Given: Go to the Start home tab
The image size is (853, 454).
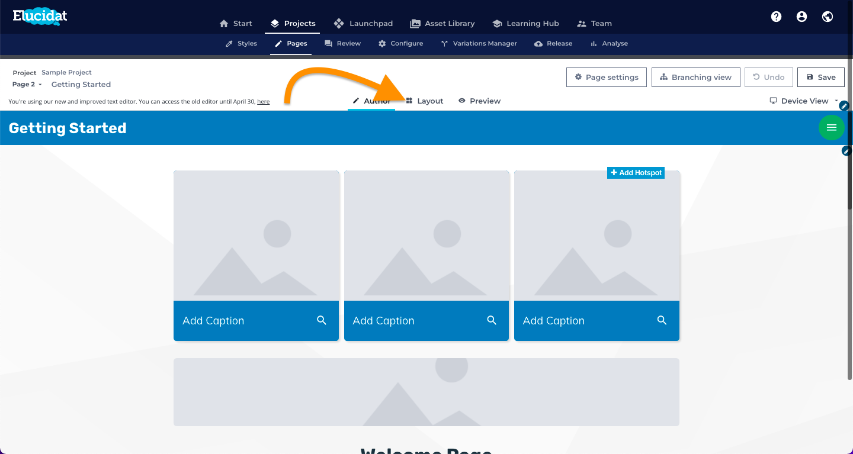Looking at the screenshot, I should [x=236, y=24].
